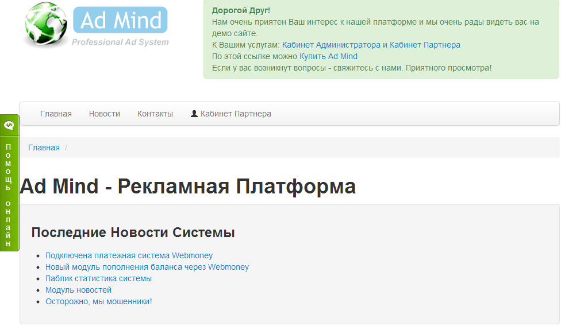Open the Новости navigation menu item
Viewport: 561px width, 326px height.
coord(105,114)
